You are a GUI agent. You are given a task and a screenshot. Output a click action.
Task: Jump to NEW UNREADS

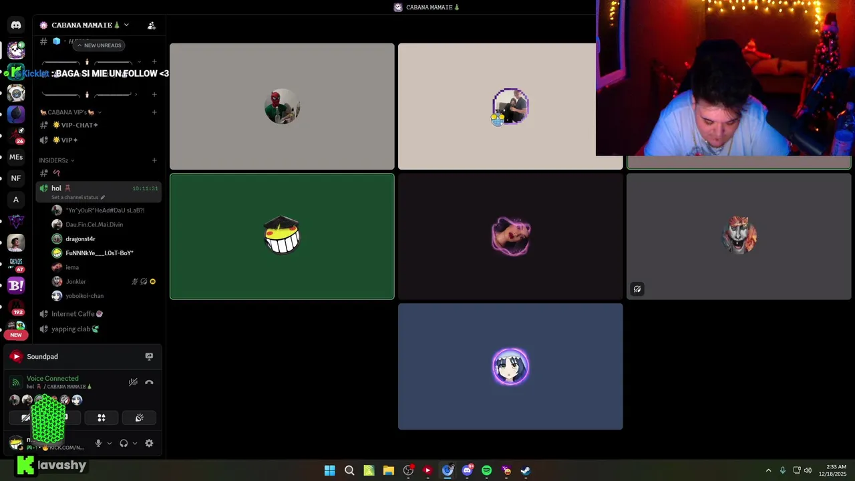99,45
